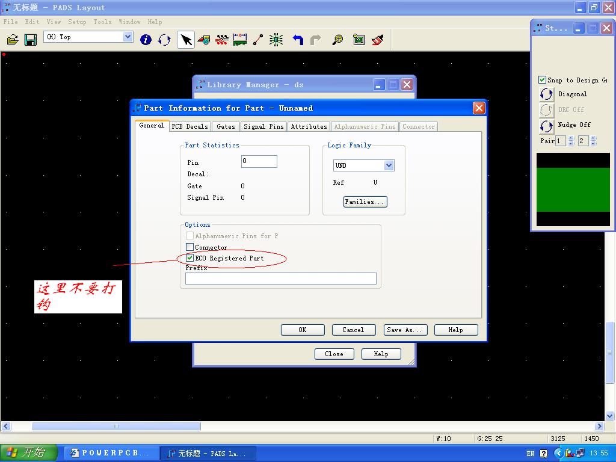Open the Edit menu
Image resolution: width=616 pixels, height=462 pixels.
[32, 22]
